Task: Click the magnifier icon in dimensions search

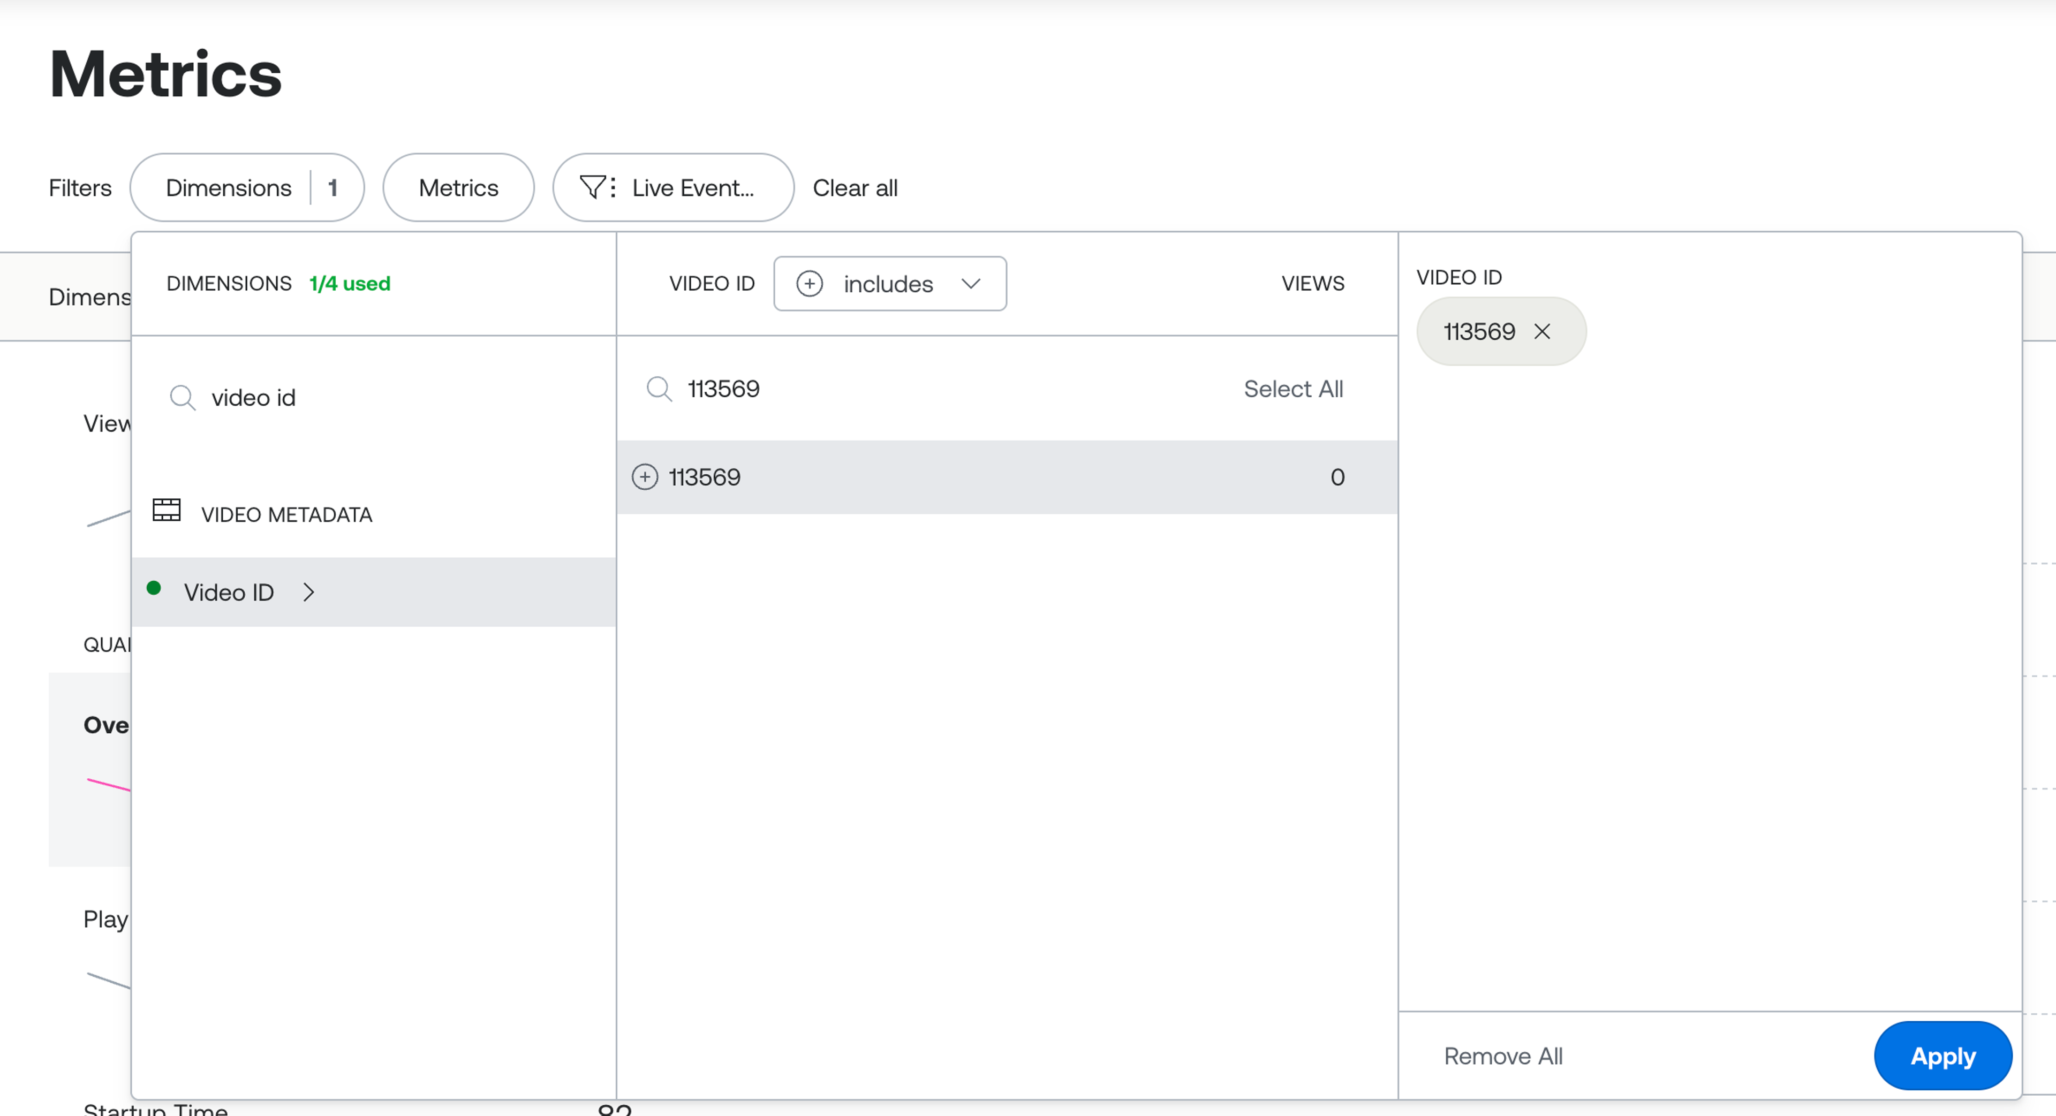Action: point(182,397)
